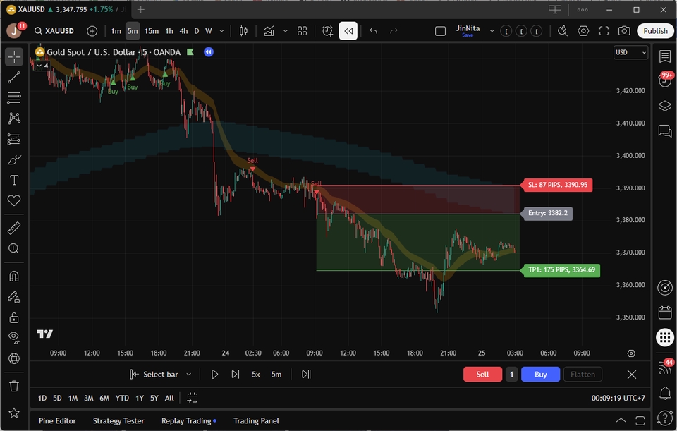Click the green TP1 take profit label

(561, 270)
